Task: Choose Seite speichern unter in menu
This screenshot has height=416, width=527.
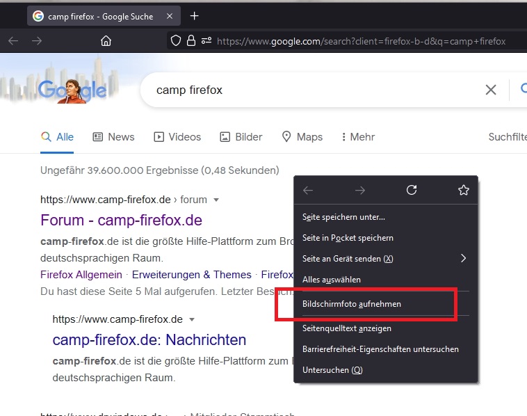Action: coord(343,217)
